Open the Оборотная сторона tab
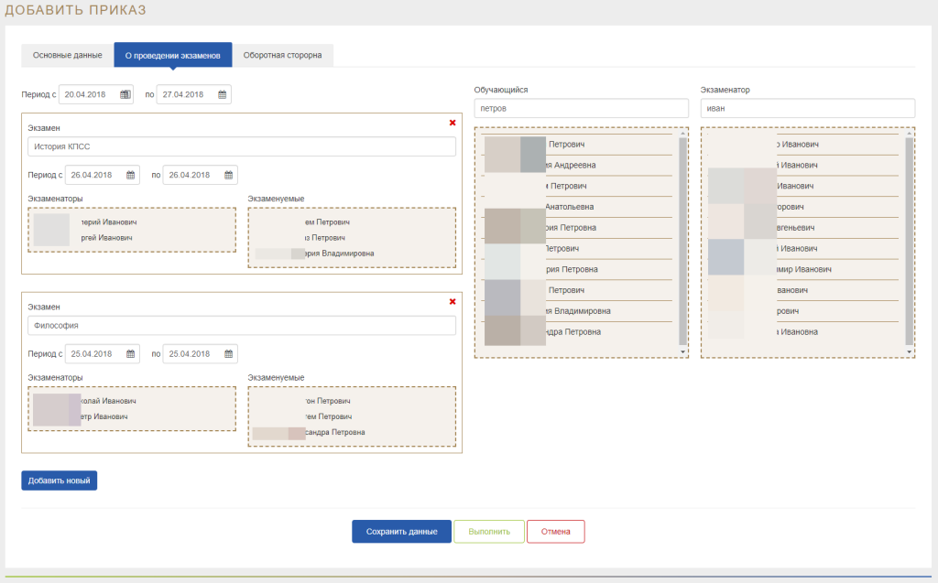The image size is (938, 583). click(x=282, y=55)
